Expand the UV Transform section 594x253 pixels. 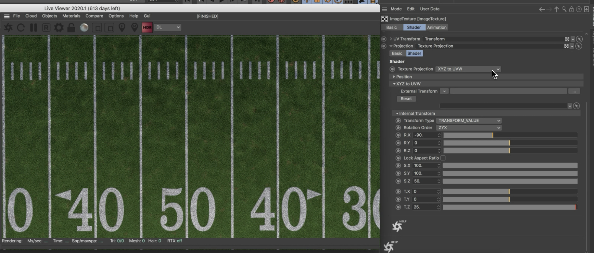[391, 39]
